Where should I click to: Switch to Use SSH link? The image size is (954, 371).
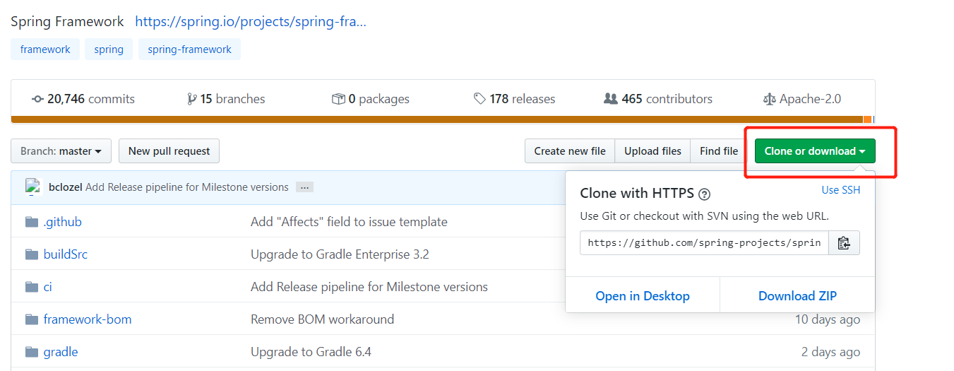coord(841,190)
